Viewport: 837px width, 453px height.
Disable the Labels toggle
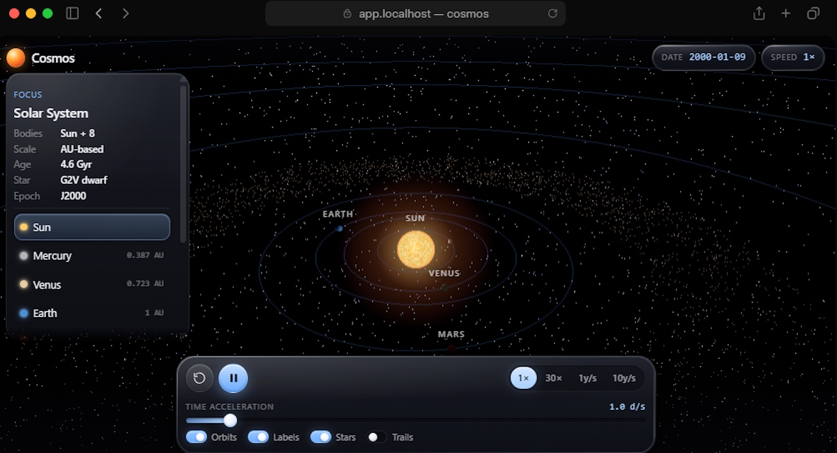(258, 437)
